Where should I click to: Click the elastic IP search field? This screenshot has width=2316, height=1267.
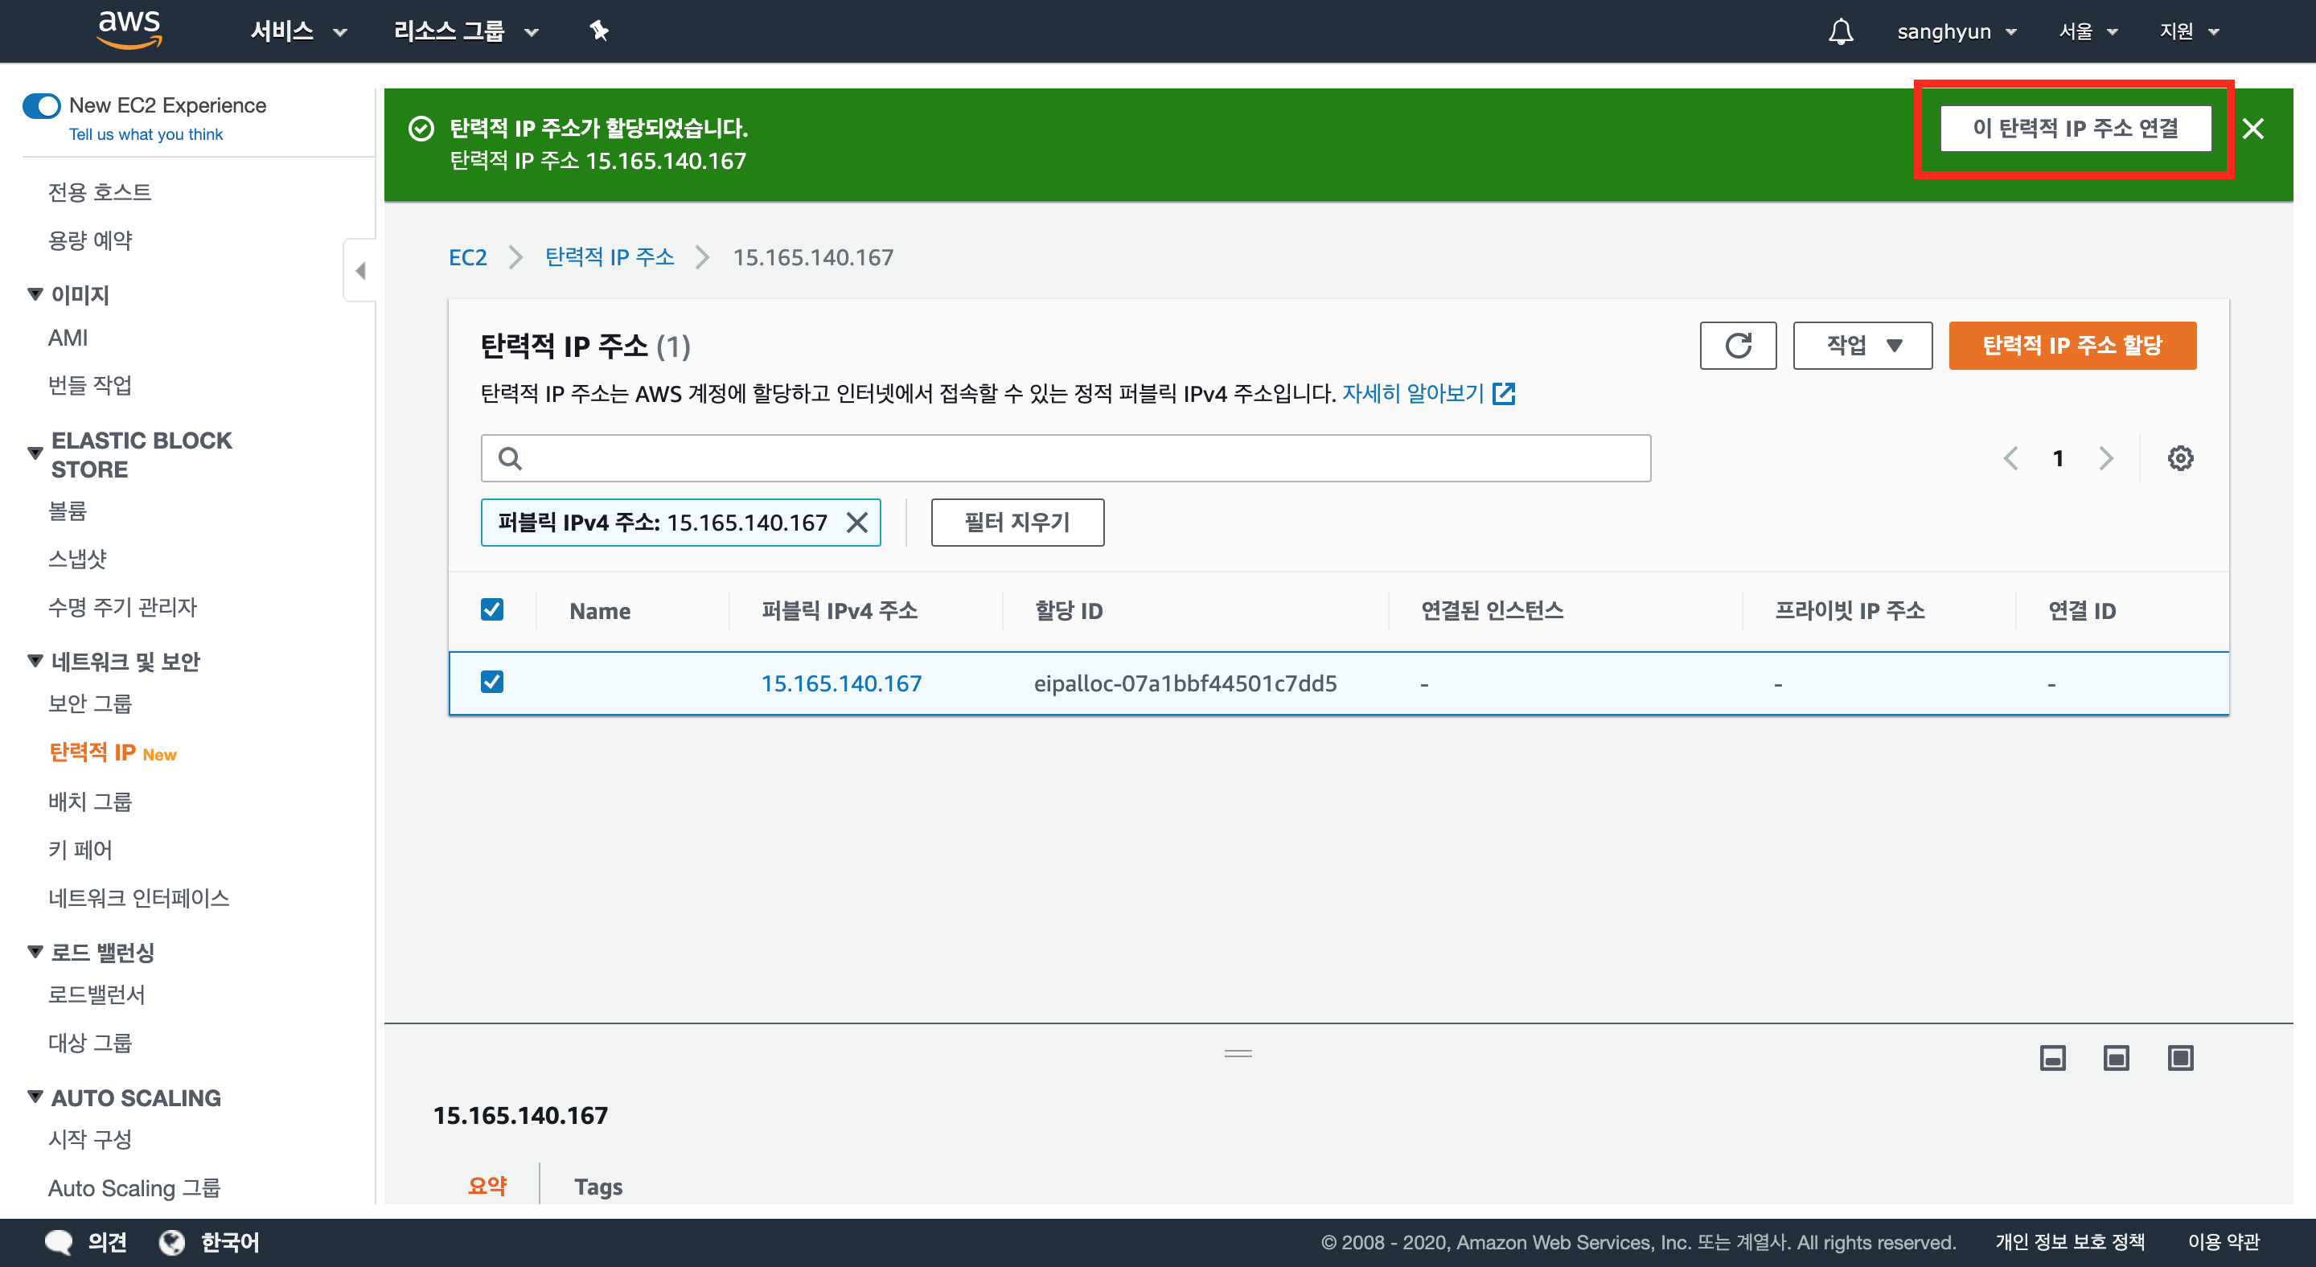1066,458
